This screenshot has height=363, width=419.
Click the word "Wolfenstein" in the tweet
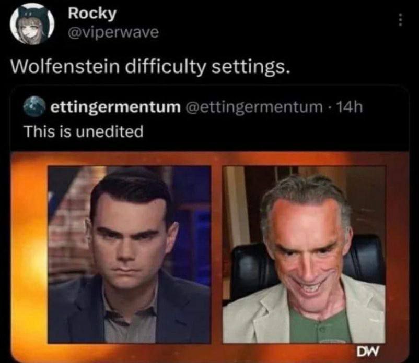tap(63, 67)
